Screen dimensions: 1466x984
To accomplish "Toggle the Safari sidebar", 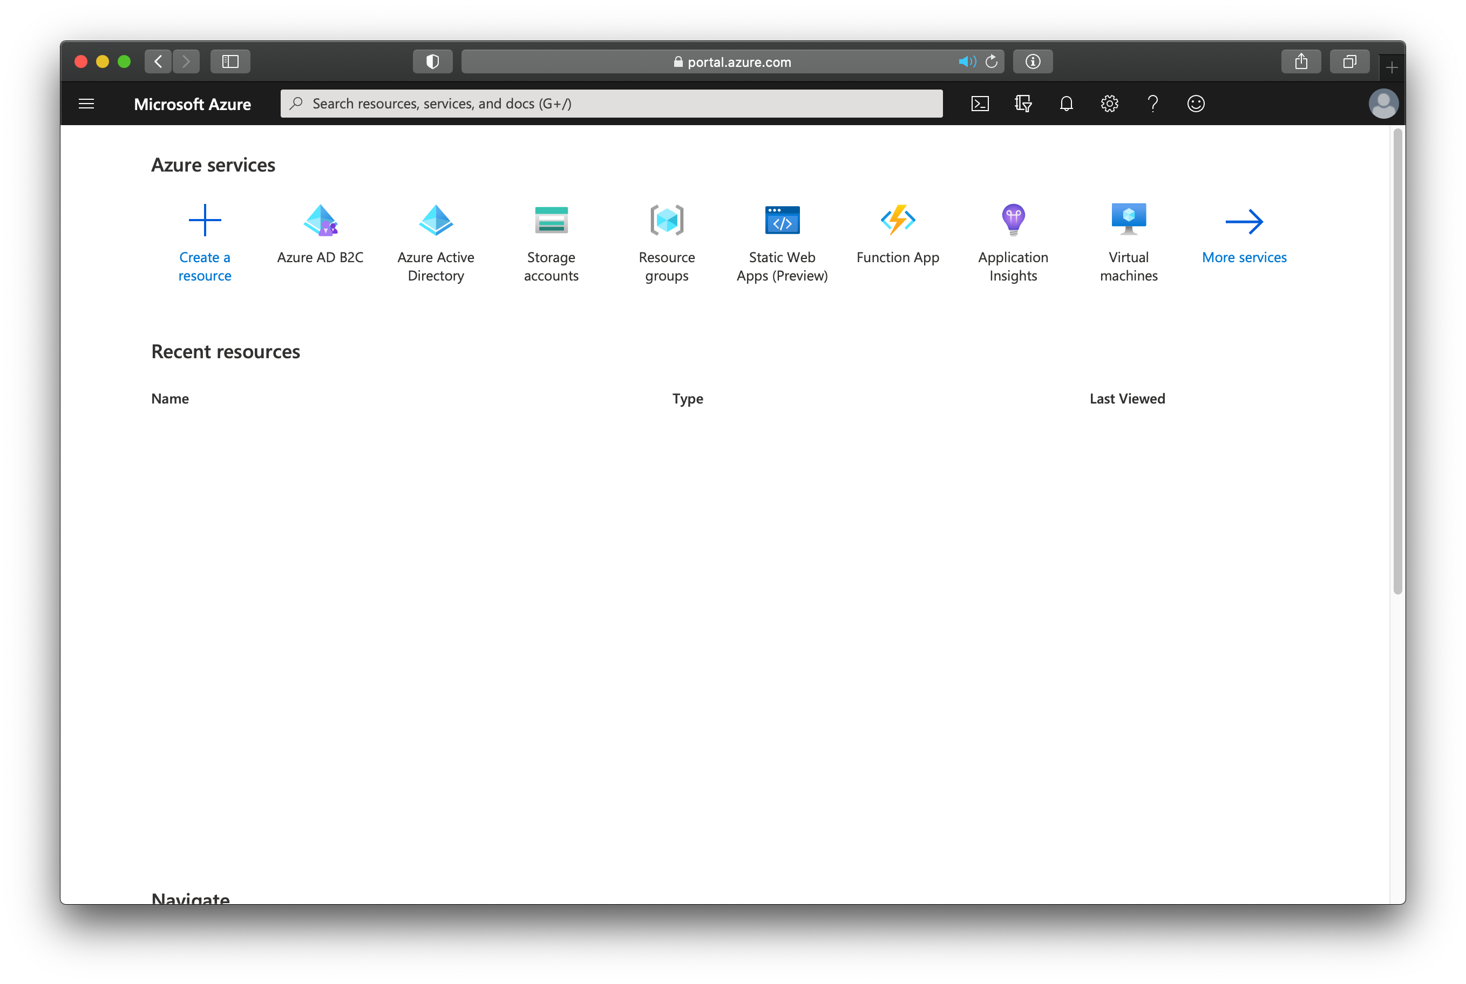I will click(x=230, y=61).
